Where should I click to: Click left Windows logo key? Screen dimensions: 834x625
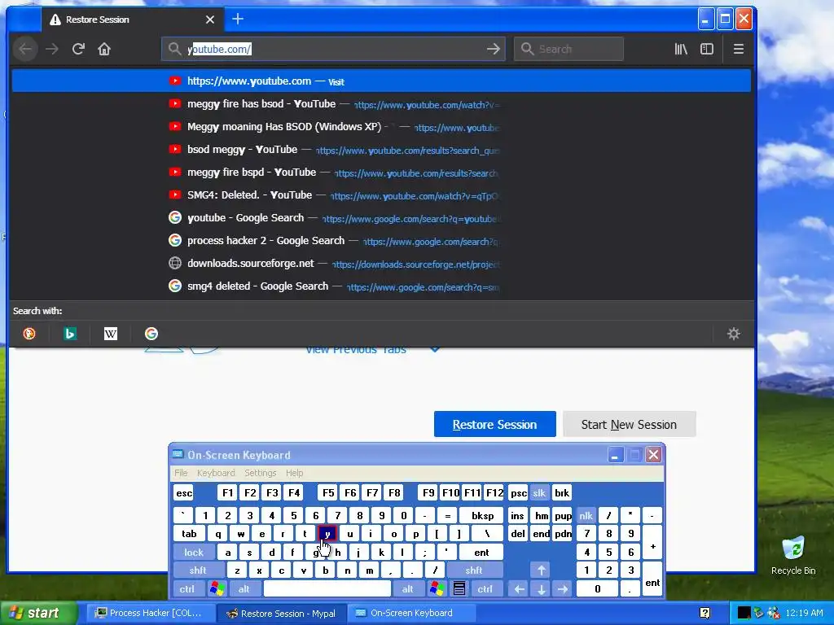(x=217, y=589)
